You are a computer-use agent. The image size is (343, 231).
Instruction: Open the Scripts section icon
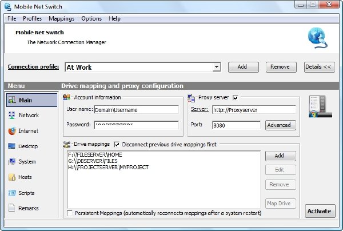12,193
